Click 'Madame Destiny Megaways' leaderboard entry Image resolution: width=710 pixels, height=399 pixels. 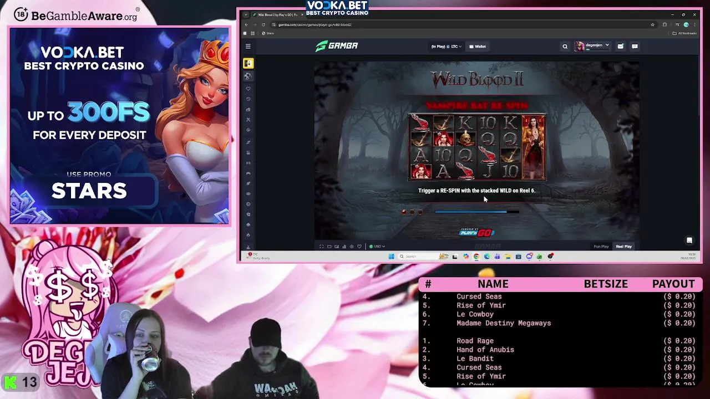click(504, 323)
